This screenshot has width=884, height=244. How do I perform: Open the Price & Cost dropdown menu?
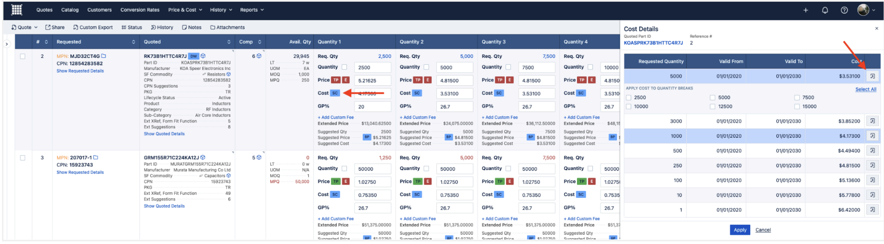(x=185, y=10)
